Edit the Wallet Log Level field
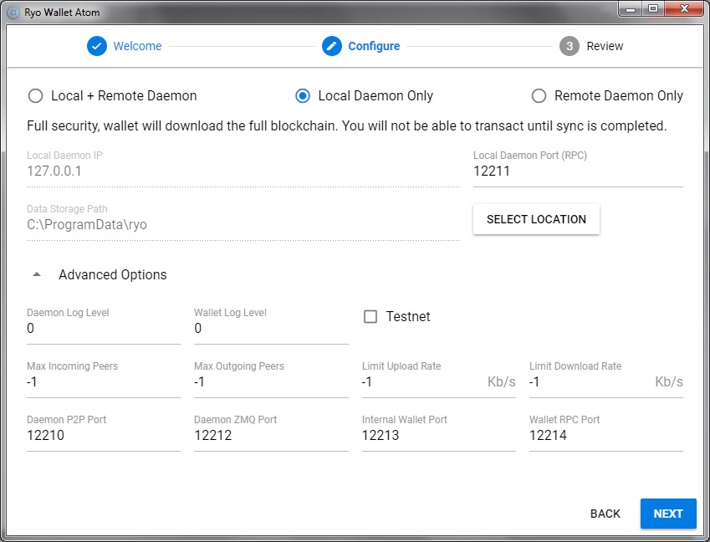710x542 pixels. click(271, 328)
